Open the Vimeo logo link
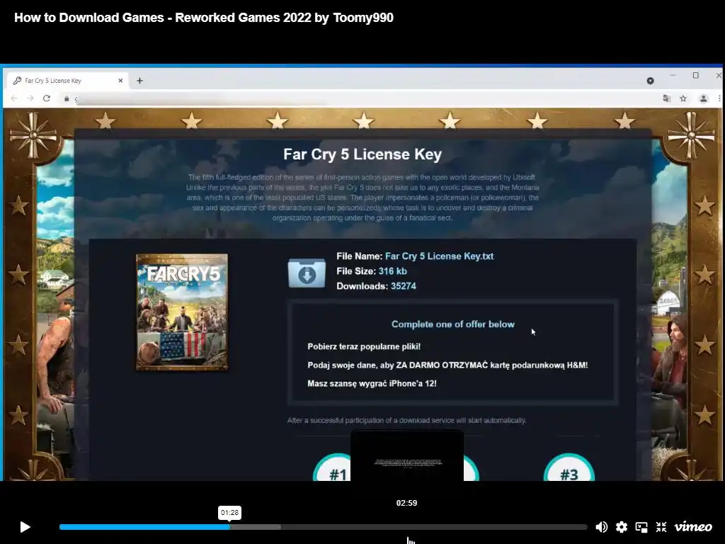The width and height of the screenshot is (725, 544). [x=693, y=526]
